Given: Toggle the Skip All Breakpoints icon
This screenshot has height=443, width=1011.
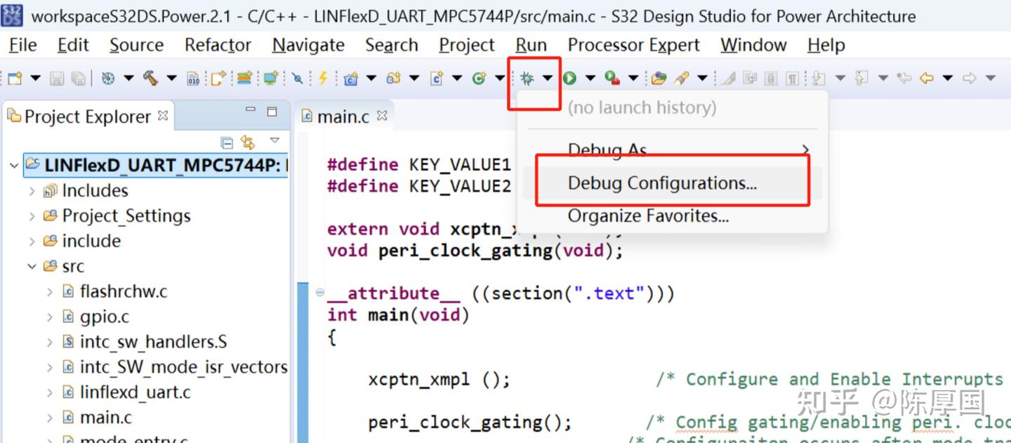Looking at the screenshot, I should 298,78.
